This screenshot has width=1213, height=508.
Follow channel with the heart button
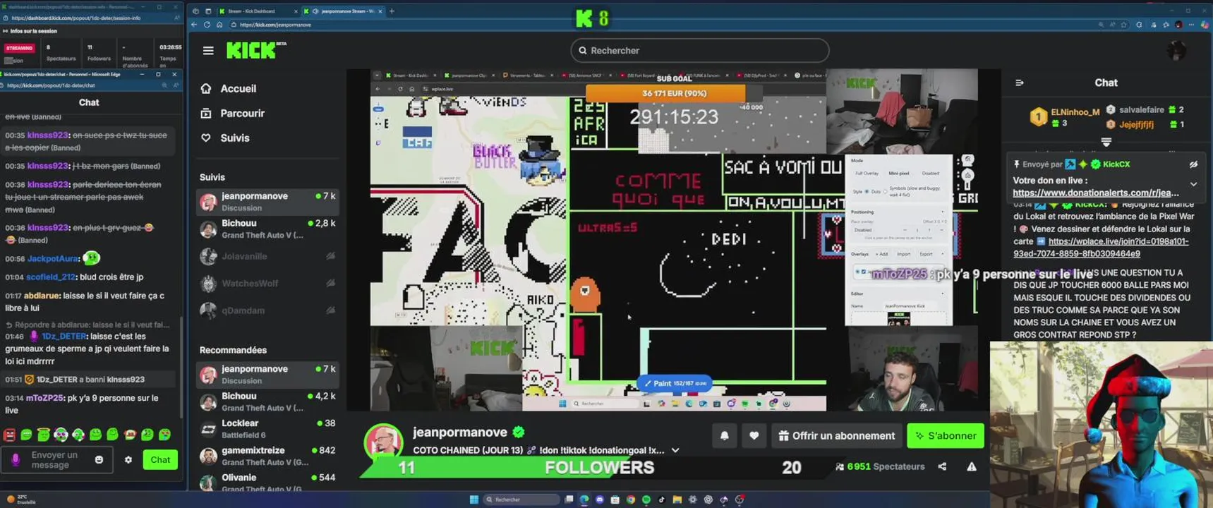click(x=754, y=436)
